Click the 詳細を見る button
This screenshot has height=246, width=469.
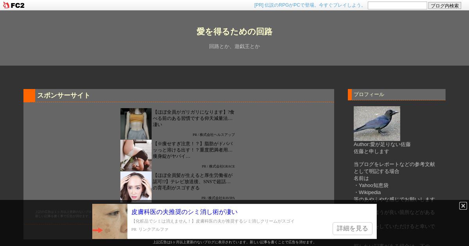click(353, 228)
